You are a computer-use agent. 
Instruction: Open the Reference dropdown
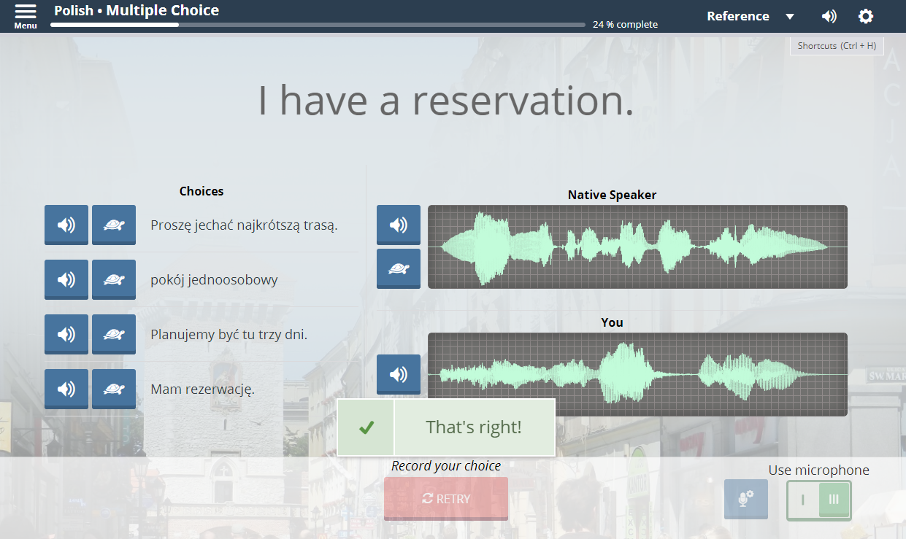pos(750,15)
